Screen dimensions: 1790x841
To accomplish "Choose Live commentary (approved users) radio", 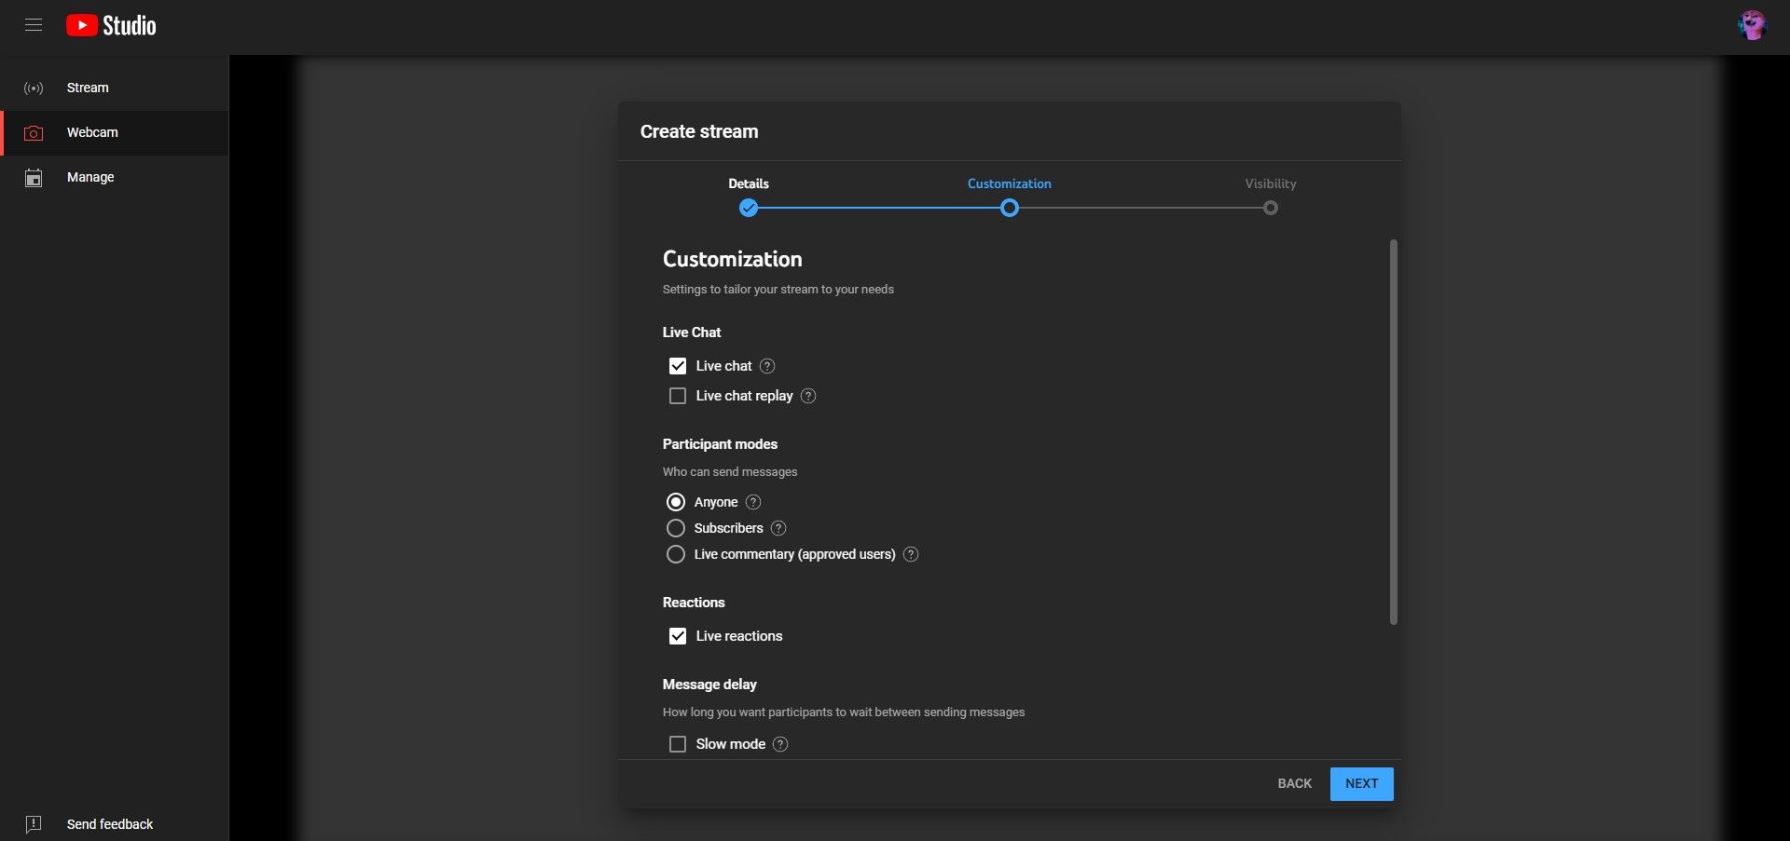I will point(676,554).
